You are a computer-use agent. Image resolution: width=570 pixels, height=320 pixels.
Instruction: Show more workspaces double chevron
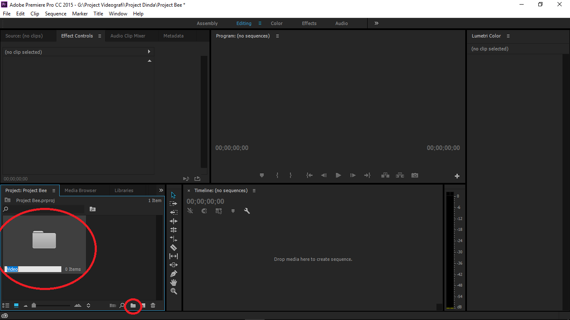[376, 23]
